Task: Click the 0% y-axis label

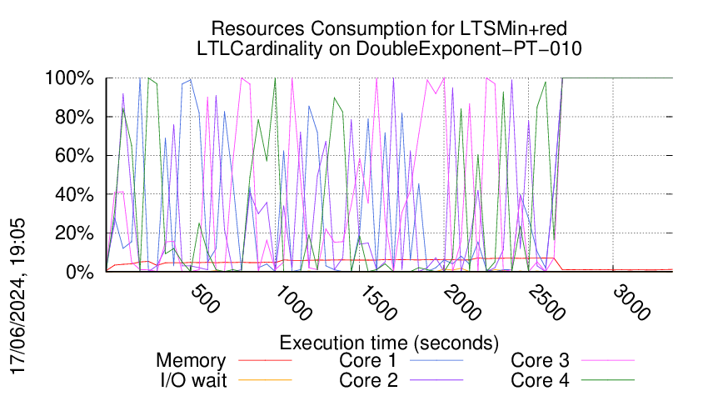Action: (79, 272)
